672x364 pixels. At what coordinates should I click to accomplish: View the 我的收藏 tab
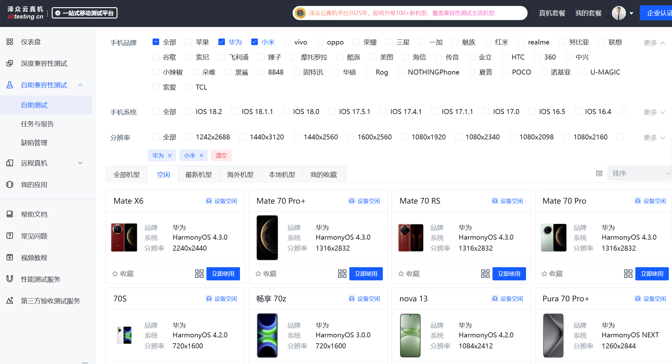tap(324, 174)
